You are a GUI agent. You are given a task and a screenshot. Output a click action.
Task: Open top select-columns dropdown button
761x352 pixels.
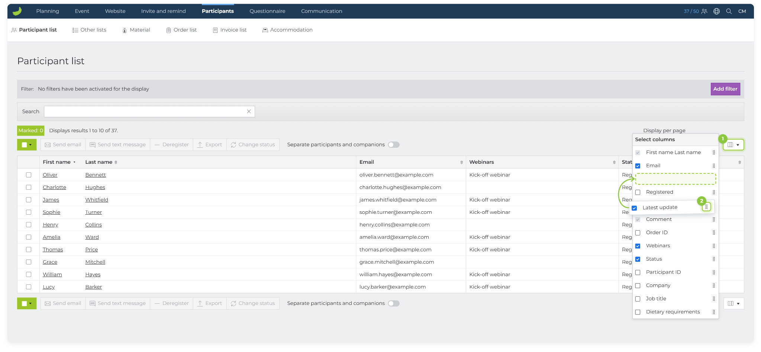733,145
